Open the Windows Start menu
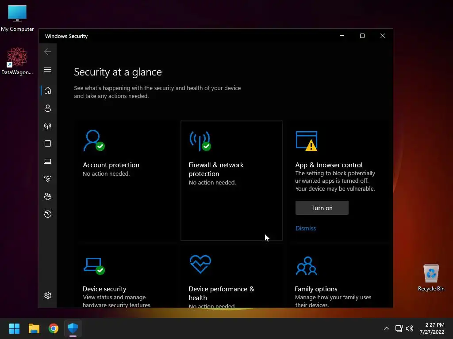The height and width of the screenshot is (339, 453). (14, 328)
